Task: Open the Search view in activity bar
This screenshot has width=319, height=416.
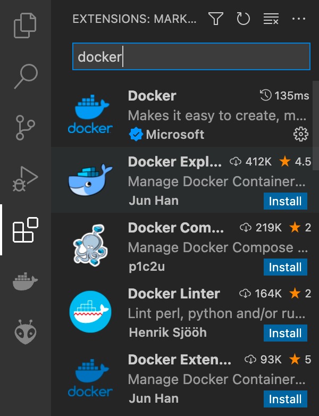Action: pyautogui.click(x=26, y=77)
